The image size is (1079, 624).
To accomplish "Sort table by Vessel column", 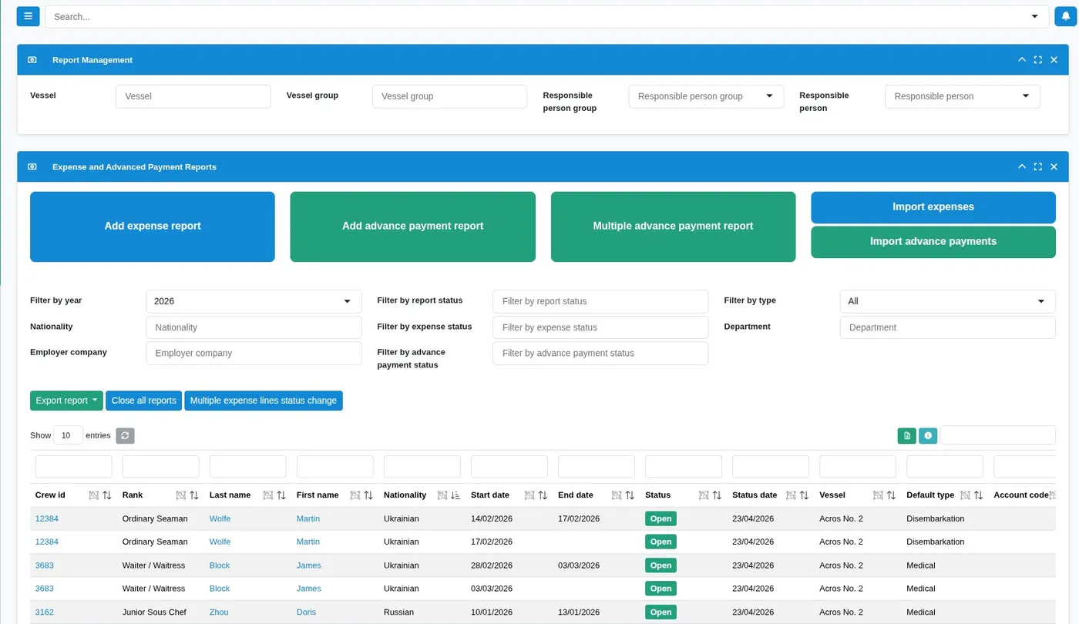I will 891,495.
